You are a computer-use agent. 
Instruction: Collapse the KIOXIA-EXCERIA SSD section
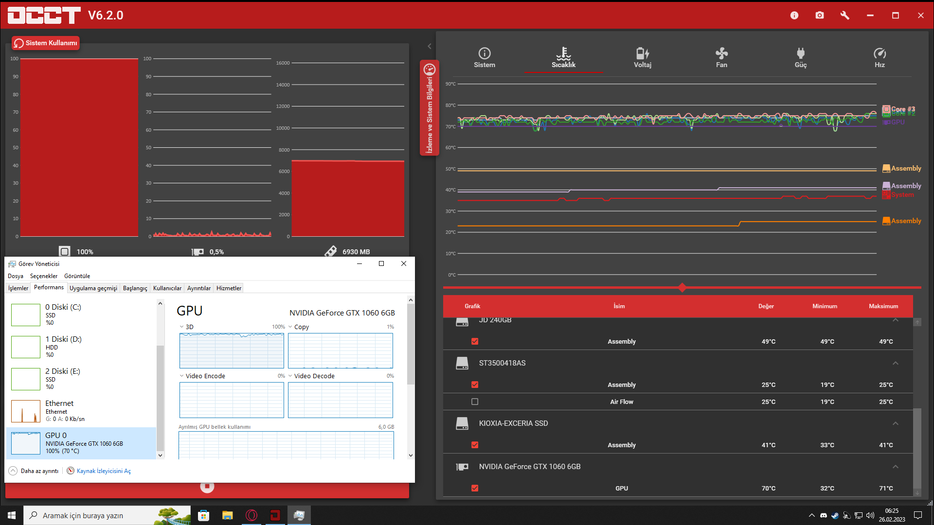click(x=895, y=423)
